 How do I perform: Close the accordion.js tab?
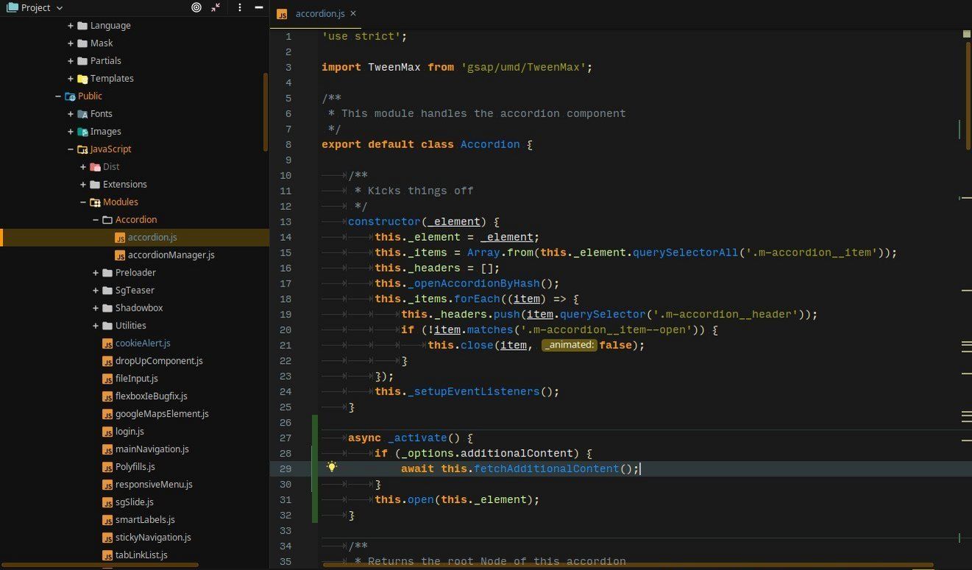coord(352,13)
